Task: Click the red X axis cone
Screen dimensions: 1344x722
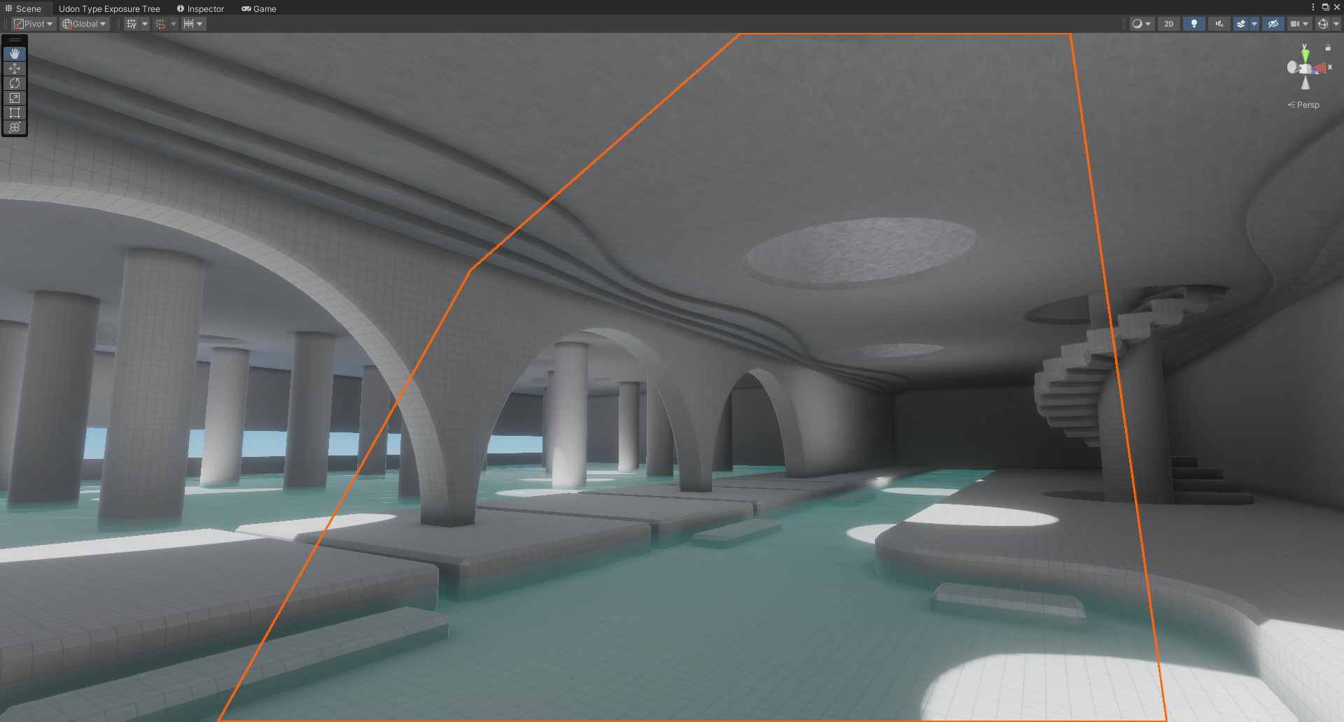Action: point(1319,69)
